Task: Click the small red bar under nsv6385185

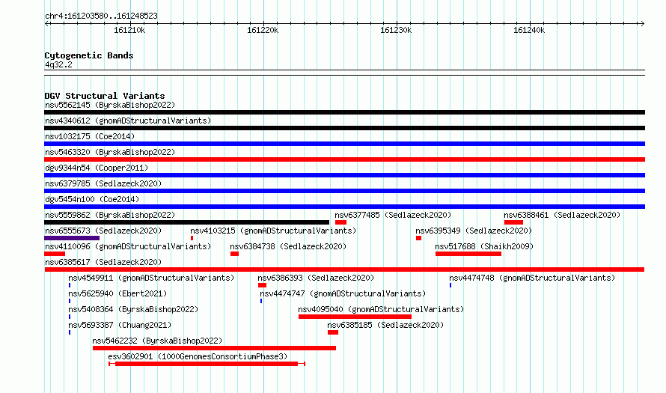Action: click(x=333, y=332)
